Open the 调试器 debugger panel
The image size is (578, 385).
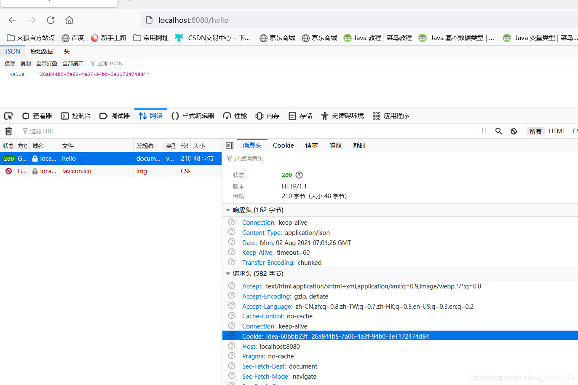pyautogui.click(x=115, y=116)
